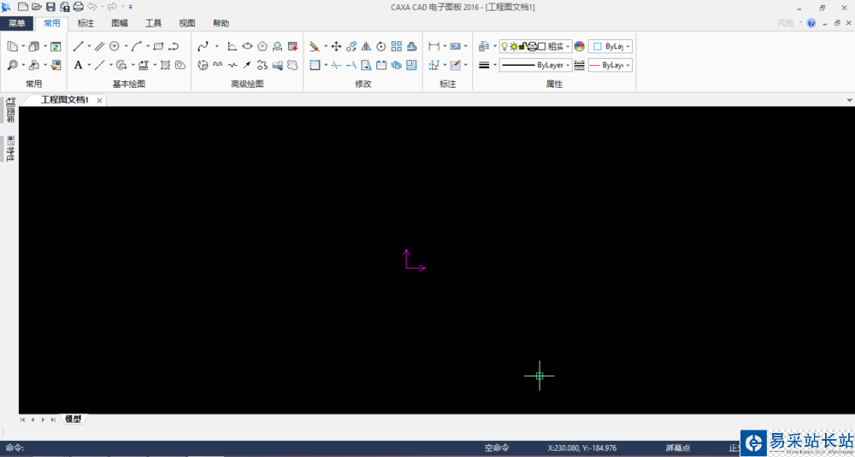
Task: Select the Erase tool
Action: click(x=315, y=46)
